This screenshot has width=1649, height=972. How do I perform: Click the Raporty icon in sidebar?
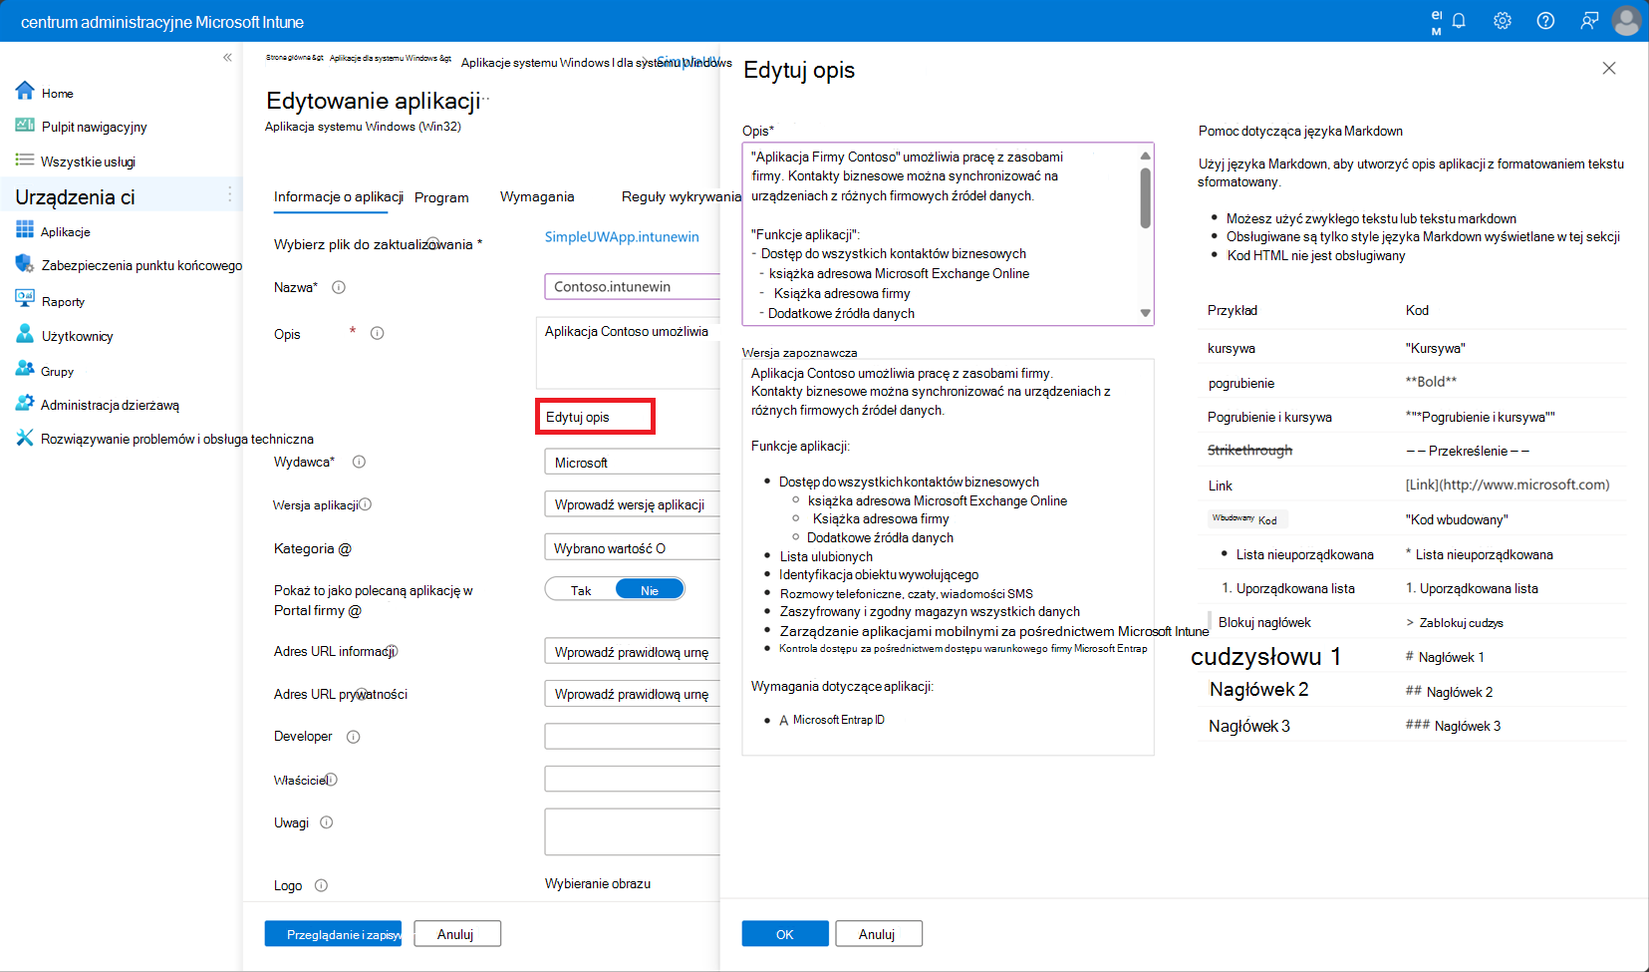(25, 299)
